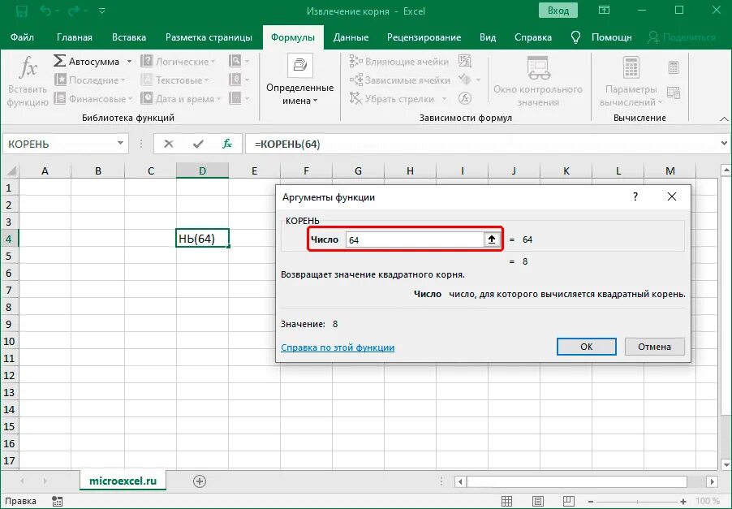Click the collapse dialog arrow in Число field

[492, 239]
